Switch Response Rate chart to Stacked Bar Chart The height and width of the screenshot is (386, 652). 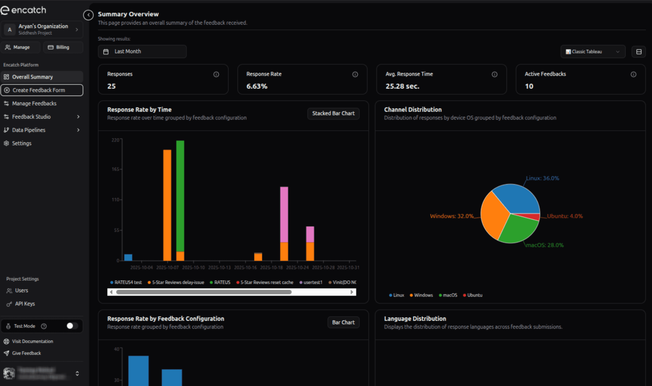tap(333, 113)
